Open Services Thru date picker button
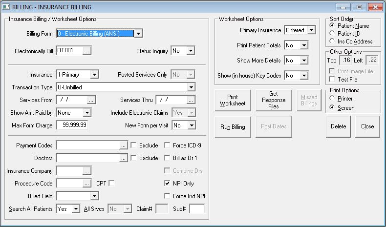This screenshot has height=227, width=386. 191,100
